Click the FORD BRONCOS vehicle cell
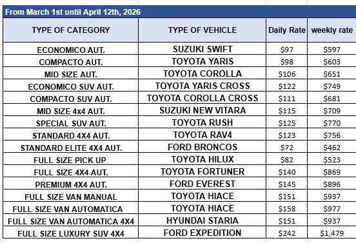The width and height of the screenshot is (356, 243). (203, 147)
